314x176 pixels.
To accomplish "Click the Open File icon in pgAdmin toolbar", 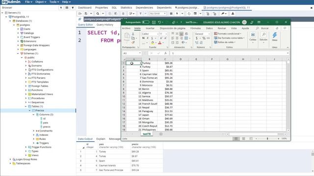I will [x=80, y=14].
